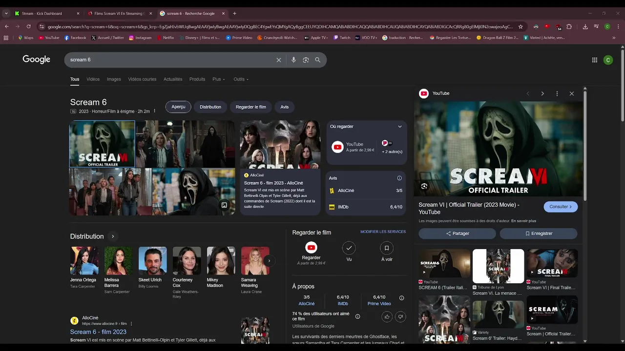Image resolution: width=625 pixels, height=351 pixels.
Task: Open more options in image preview panel
Action: (x=557, y=94)
